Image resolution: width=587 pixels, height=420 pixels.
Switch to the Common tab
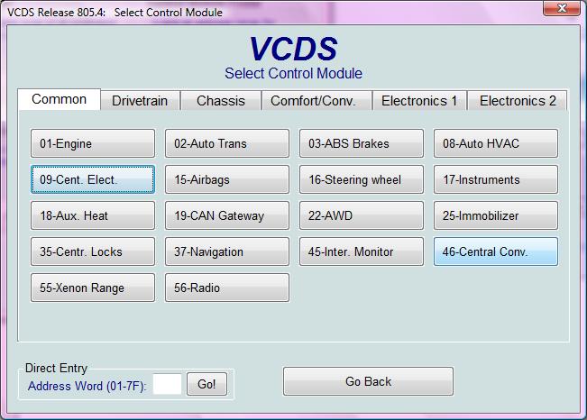60,99
